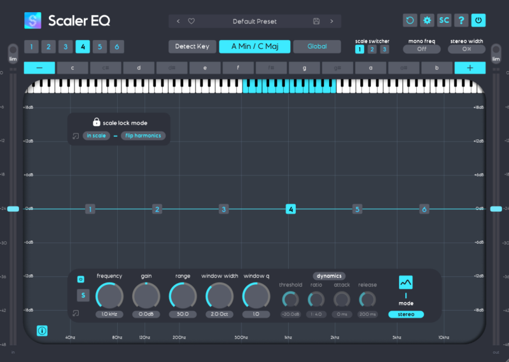Toggle the dynamics section on
The image size is (509, 362).
click(x=329, y=276)
